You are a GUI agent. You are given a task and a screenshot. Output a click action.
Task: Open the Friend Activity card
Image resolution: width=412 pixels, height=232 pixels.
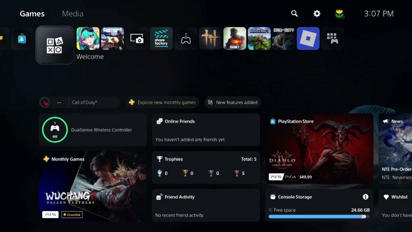click(x=206, y=205)
